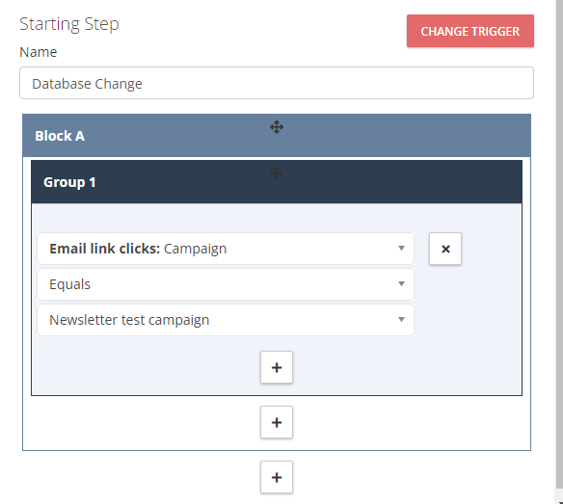Click the arrow on the Equals selector
The image size is (563, 504).
tap(401, 284)
